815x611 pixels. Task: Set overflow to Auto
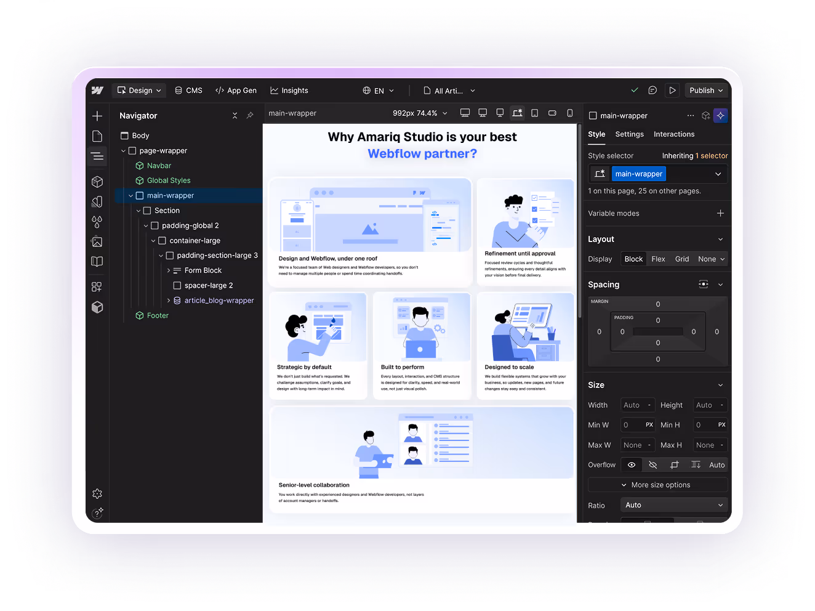tap(717, 465)
